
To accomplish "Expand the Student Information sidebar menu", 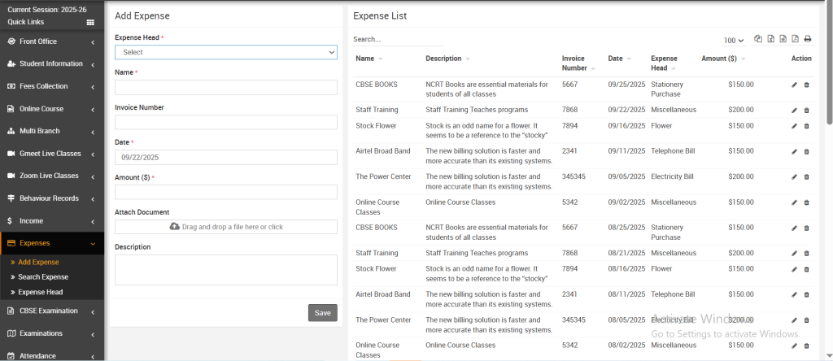I will click(x=52, y=63).
